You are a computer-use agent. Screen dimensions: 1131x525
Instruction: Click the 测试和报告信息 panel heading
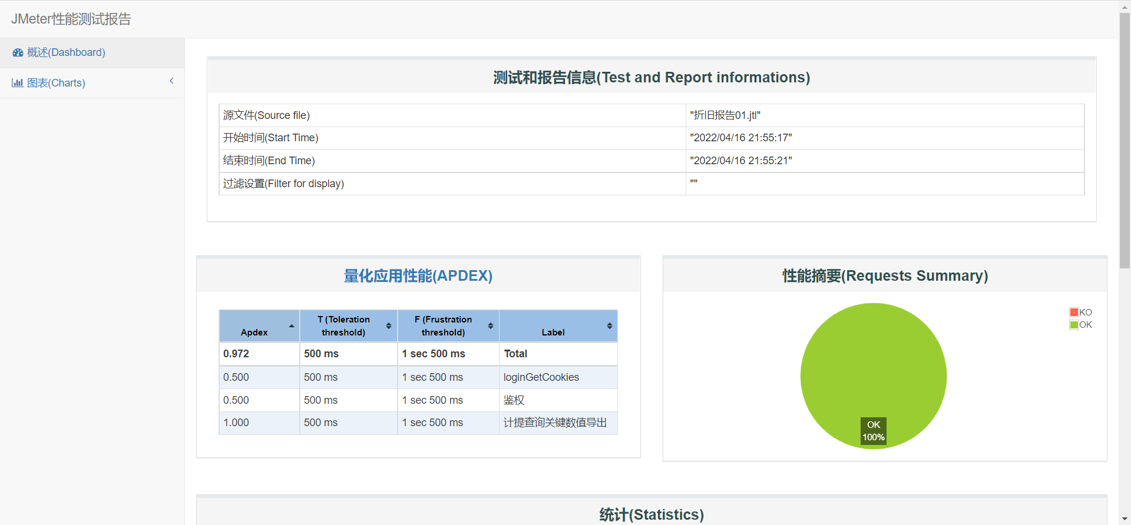pyautogui.click(x=652, y=77)
